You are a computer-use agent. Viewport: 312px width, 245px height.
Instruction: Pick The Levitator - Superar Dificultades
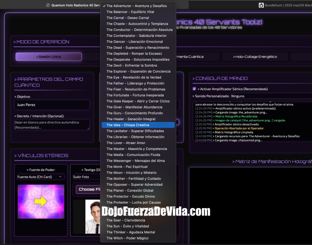(138, 131)
